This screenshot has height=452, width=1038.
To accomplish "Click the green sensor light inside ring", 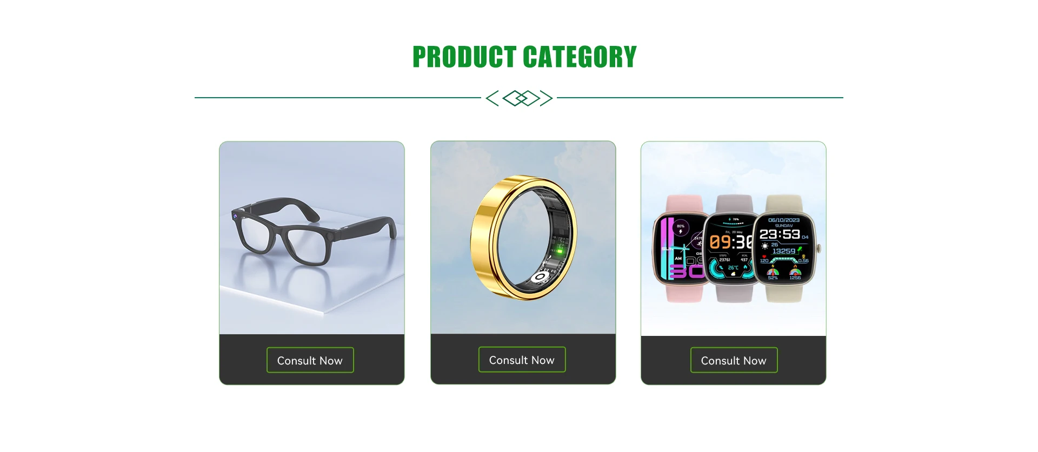I will click(559, 251).
